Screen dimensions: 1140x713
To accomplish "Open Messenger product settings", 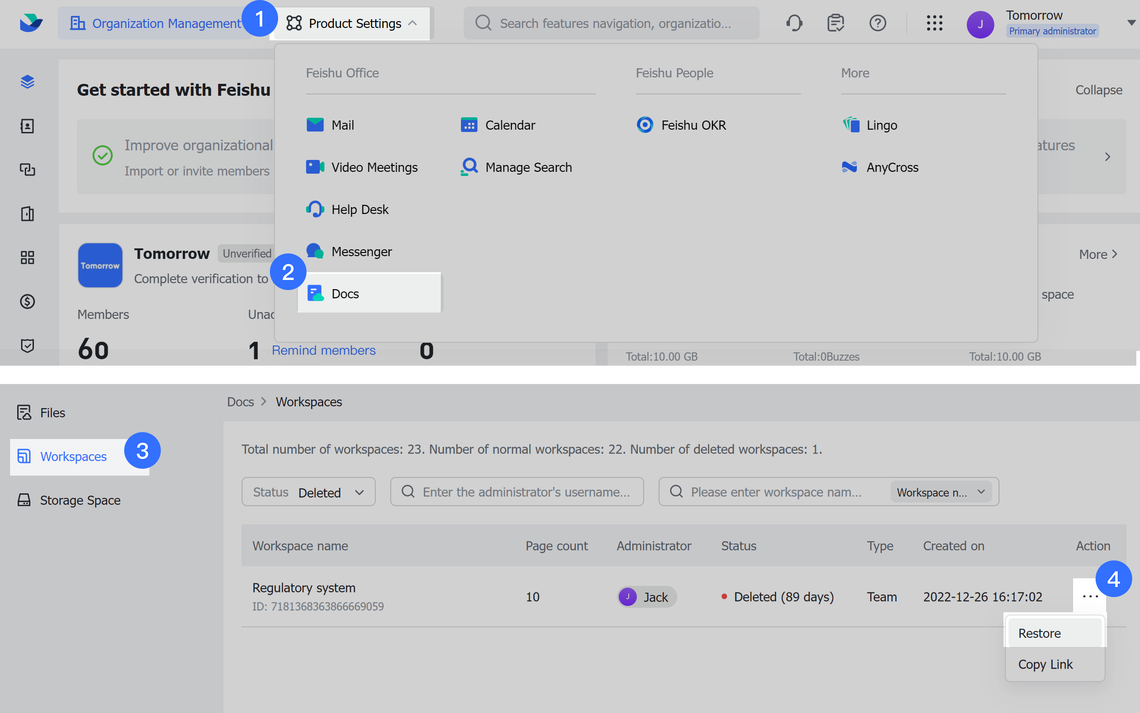I will click(x=349, y=252).
